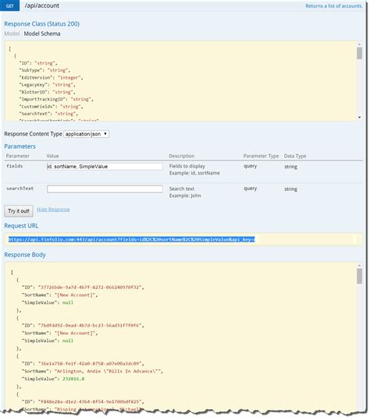Viewport: 370px width, 420px height.
Task: Click the searchText parameter value input
Action: click(x=105, y=189)
